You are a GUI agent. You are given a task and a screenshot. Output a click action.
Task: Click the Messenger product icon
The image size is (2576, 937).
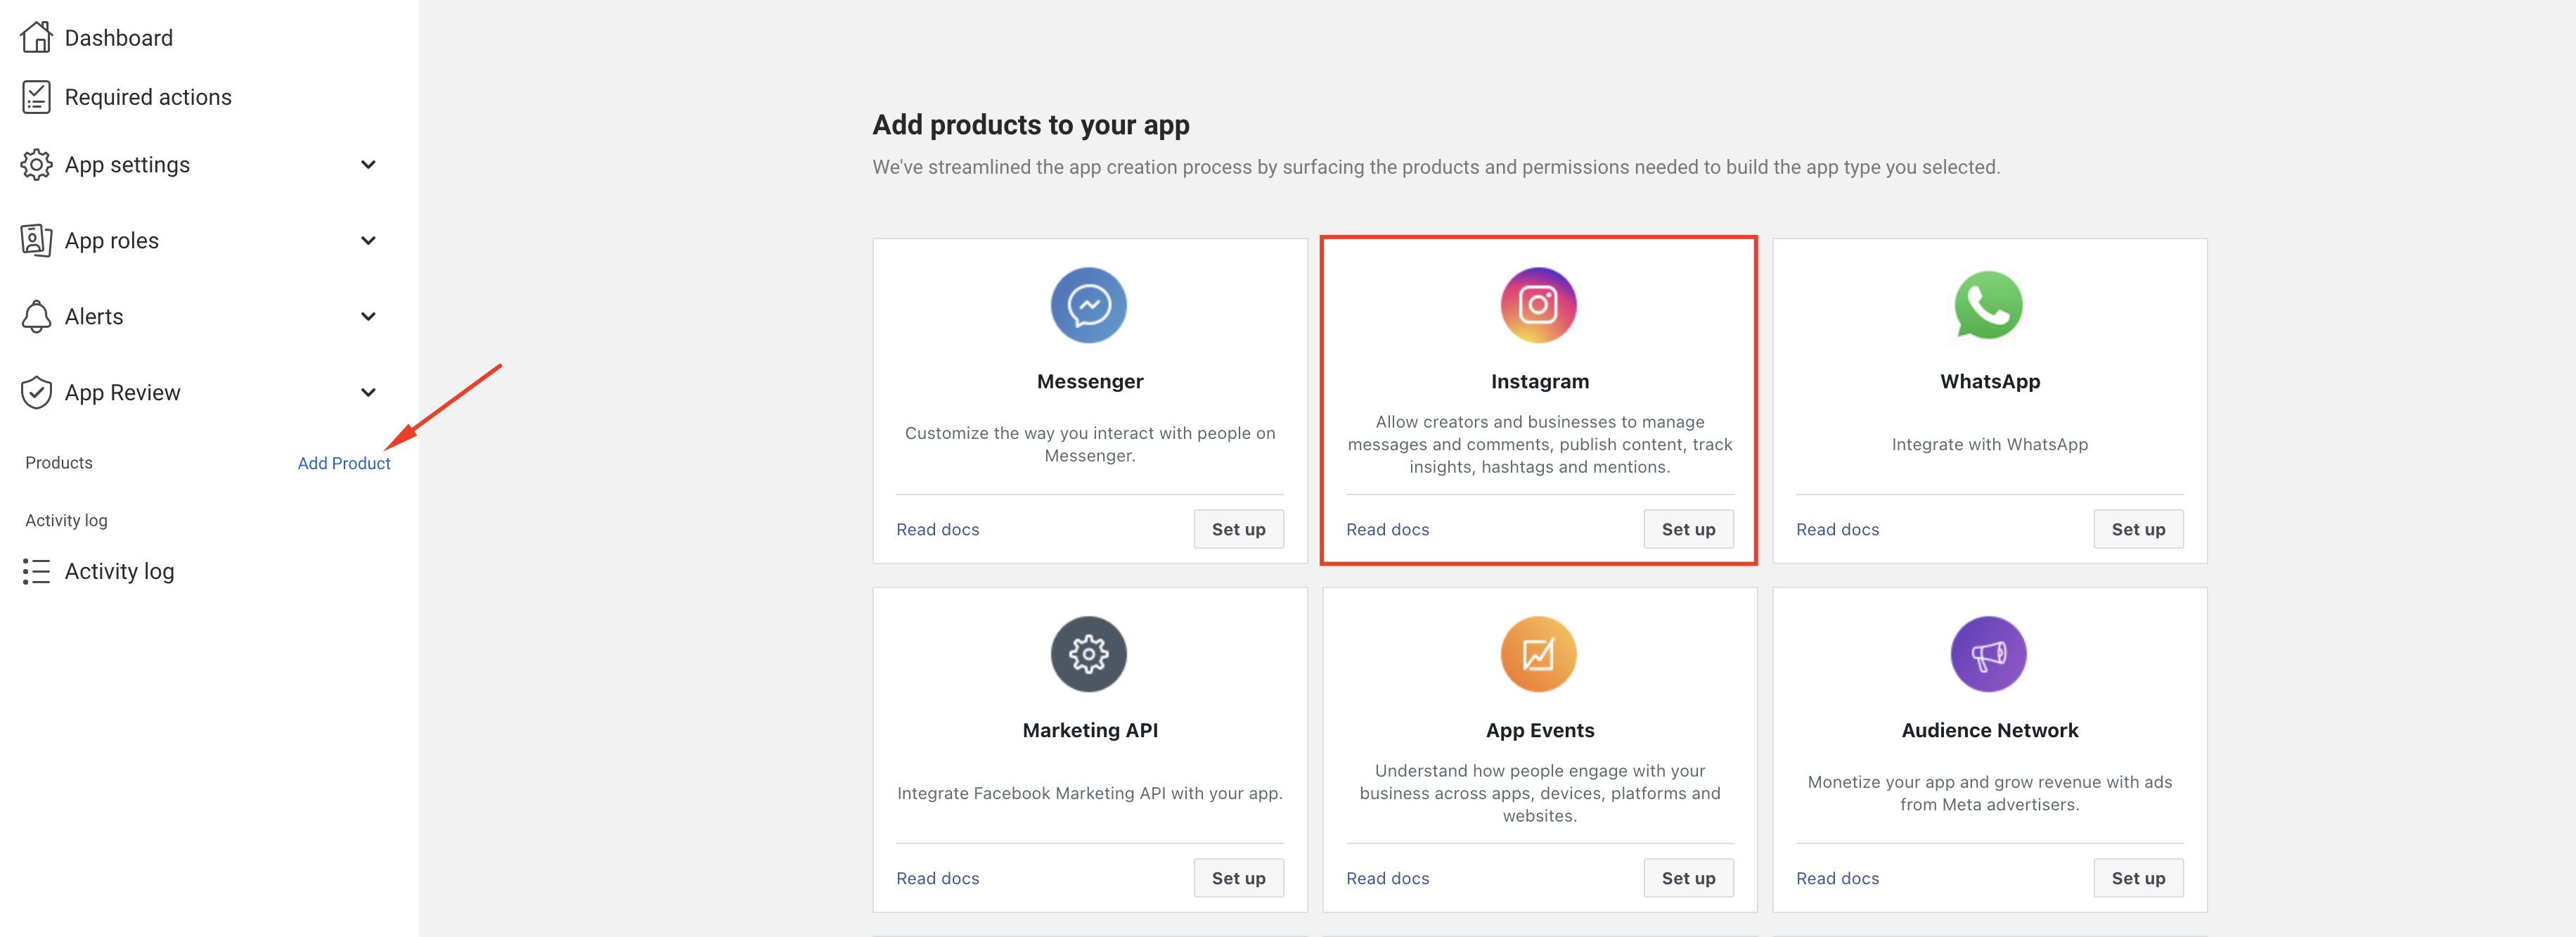(1088, 305)
